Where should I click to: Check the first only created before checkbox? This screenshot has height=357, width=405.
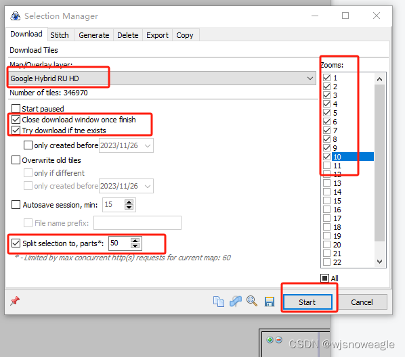pos(28,145)
